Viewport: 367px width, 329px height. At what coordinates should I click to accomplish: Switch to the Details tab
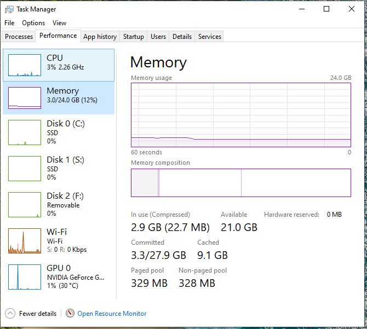click(x=182, y=37)
